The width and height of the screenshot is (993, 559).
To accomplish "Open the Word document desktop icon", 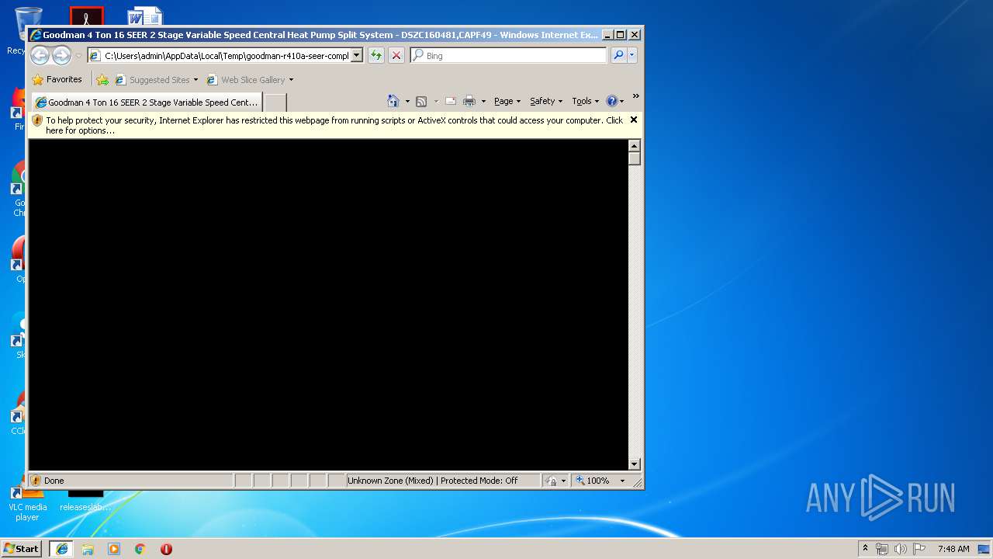I will 145,17.
